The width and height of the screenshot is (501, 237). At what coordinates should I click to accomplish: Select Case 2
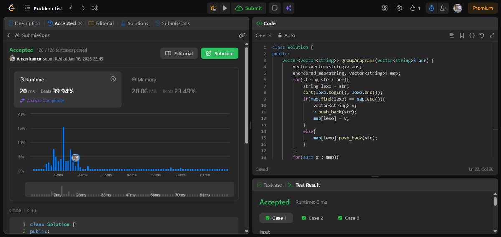point(312,218)
